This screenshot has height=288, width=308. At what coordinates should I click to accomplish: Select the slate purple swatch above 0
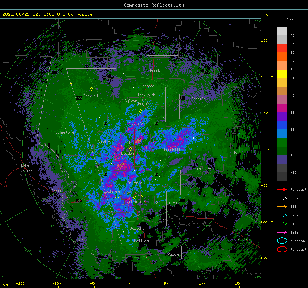tap(282, 160)
